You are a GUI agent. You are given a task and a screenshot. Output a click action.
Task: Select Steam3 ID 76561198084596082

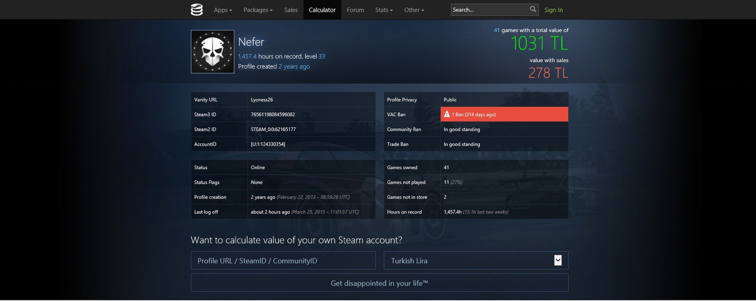coord(273,114)
